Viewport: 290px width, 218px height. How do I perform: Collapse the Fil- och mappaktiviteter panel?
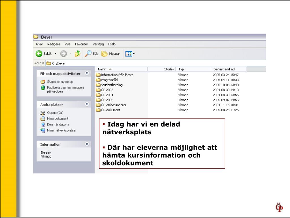point(87,73)
